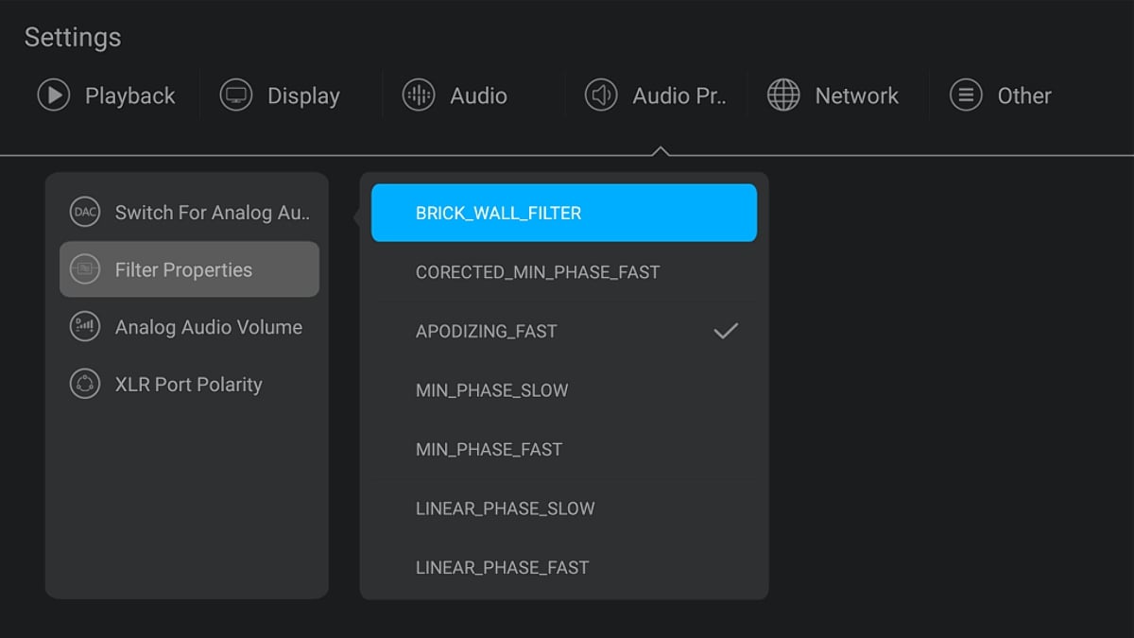Click the Filter Properties icon
The height and width of the screenshot is (638, 1134).
click(85, 269)
